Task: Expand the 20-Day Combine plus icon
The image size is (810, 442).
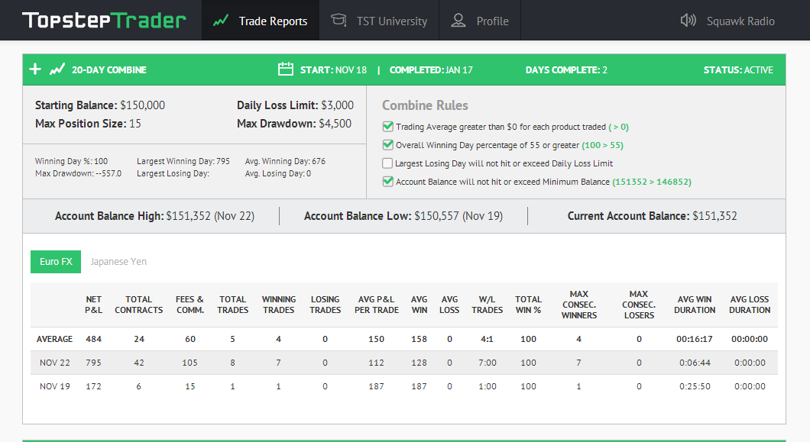Action: pos(35,69)
